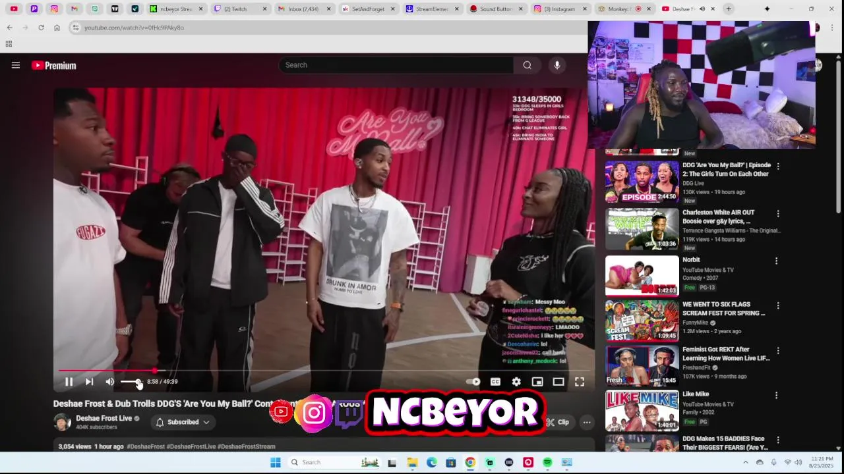Viewport: 844px width, 474px height.
Task: Go to browser home page
Action: (57, 28)
